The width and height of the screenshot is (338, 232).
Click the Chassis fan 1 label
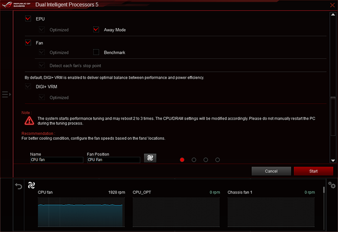240,193
